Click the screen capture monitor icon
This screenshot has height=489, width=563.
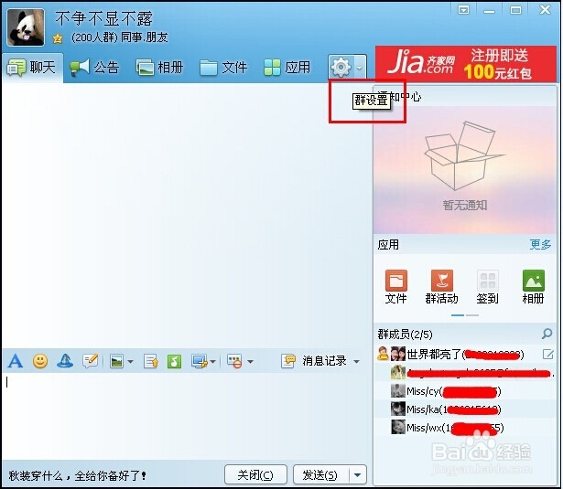(x=199, y=361)
